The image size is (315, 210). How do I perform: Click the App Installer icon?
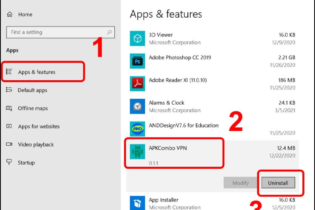pyautogui.click(x=137, y=203)
